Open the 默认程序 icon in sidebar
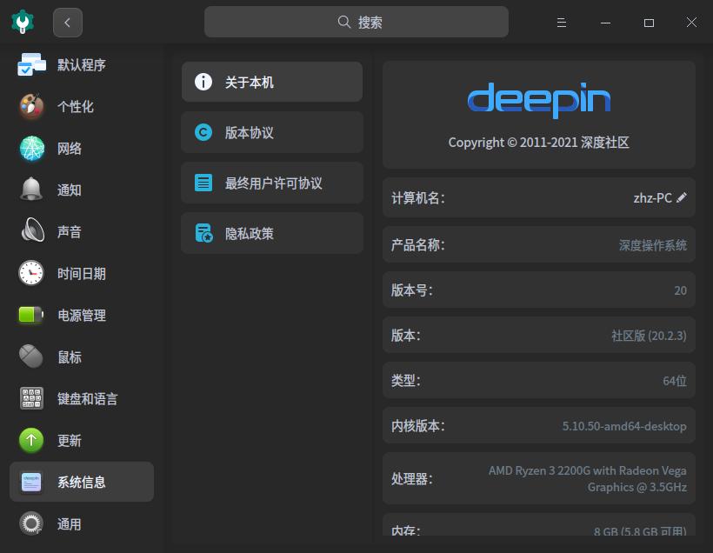This screenshot has width=713, height=553. click(31, 64)
